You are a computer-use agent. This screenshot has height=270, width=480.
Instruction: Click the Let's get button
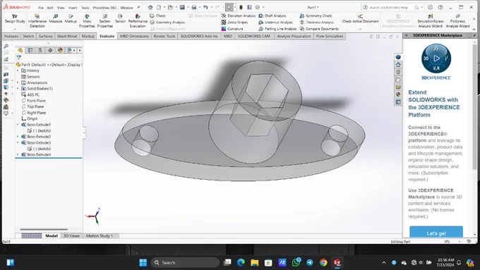click(x=436, y=232)
